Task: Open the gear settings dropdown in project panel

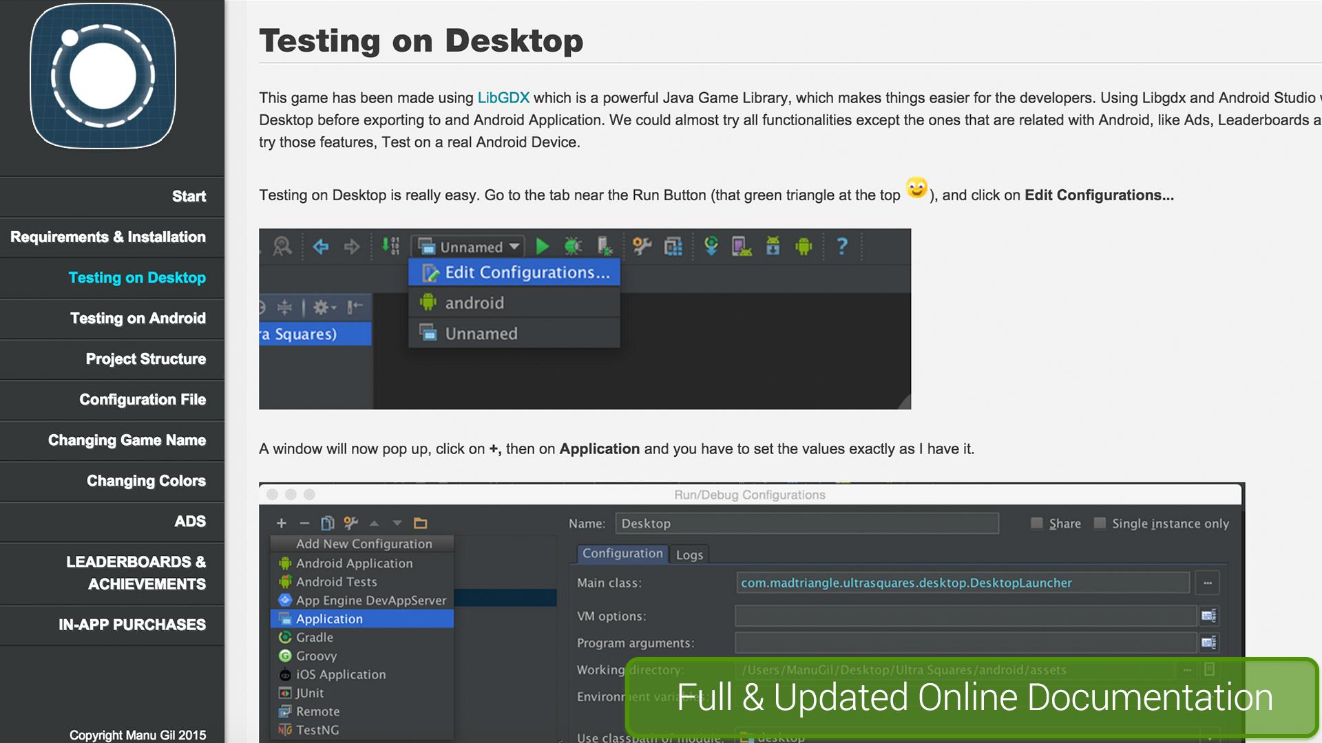Action: 324,307
